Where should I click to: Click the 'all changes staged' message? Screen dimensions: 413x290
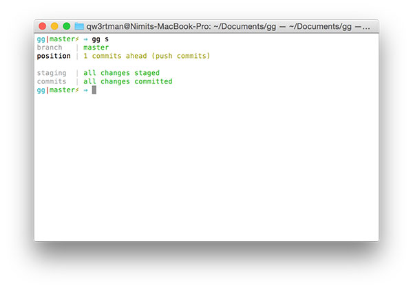[x=121, y=73]
